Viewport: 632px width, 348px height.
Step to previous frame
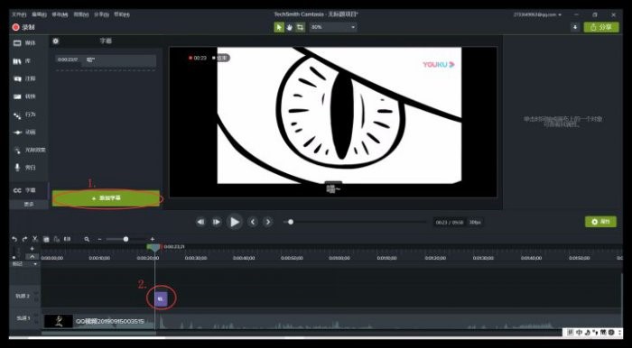pos(253,222)
